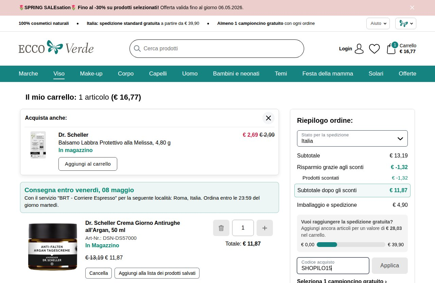Open the Viso menu
The width and height of the screenshot is (435, 283).
coord(59,73)
